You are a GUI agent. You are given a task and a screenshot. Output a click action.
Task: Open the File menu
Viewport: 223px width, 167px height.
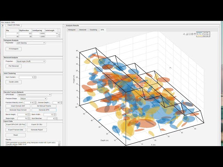[2, 22]
